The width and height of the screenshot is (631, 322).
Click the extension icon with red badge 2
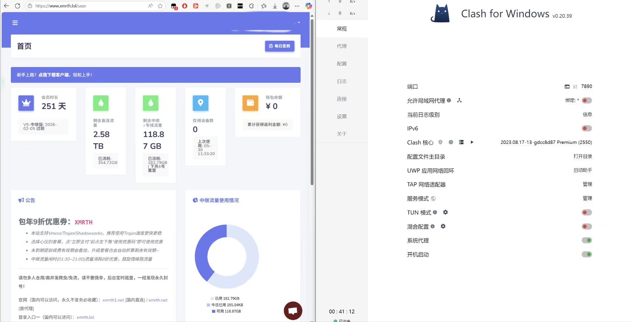174,6
